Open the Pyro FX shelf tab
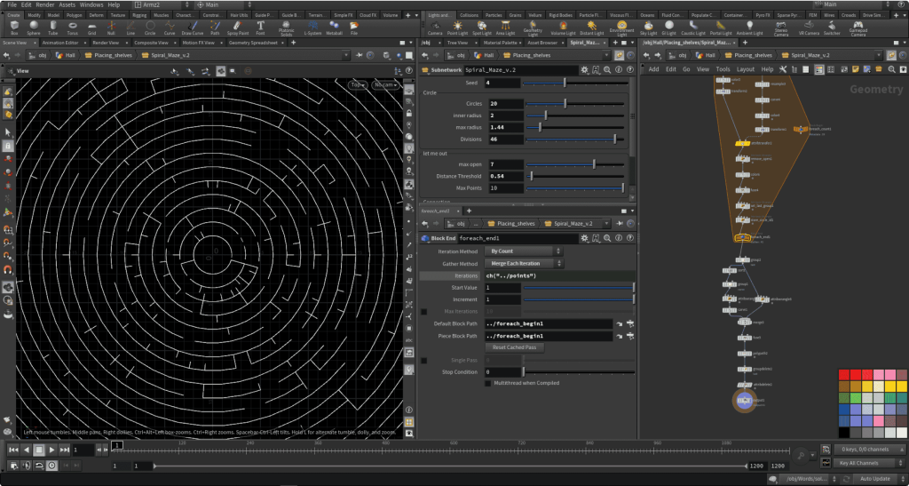The height and width of the screenshot is (486, 909). [763, 15]
